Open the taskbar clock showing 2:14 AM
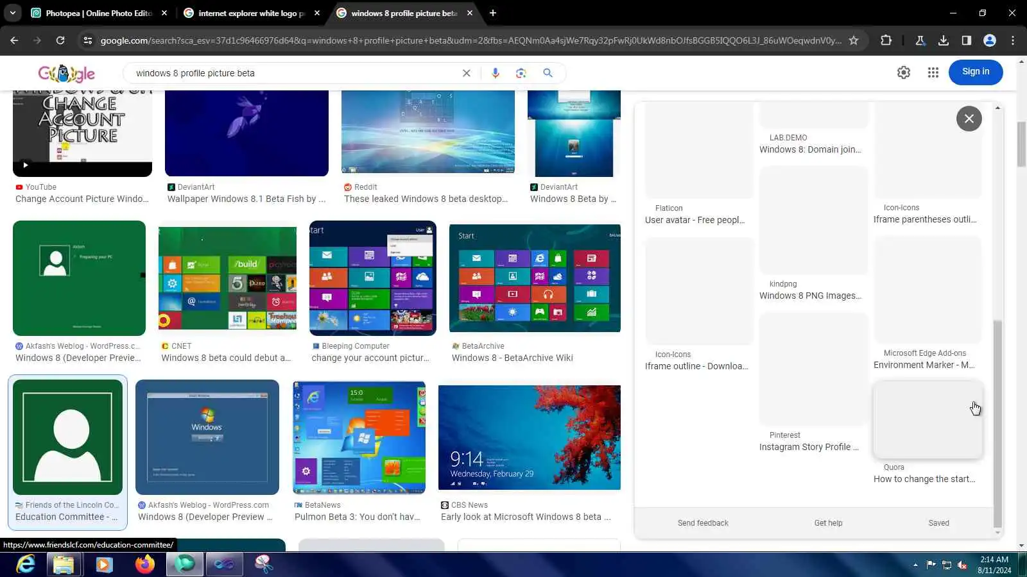The image size is (1027, 577). click(x=994, y=565)
